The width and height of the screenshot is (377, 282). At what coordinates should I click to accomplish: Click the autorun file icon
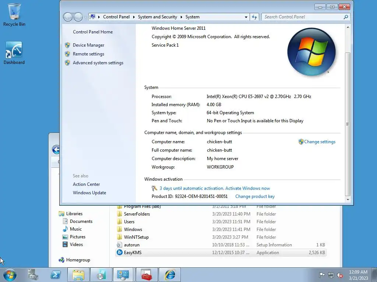(x=119, y=245)
